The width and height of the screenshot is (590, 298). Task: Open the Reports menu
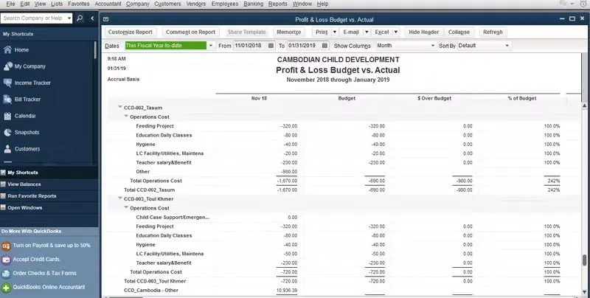(278, 4)
